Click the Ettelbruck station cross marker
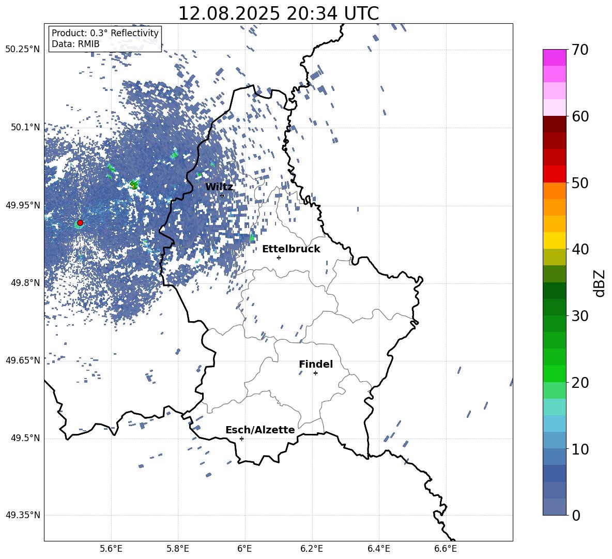Screen dimensions: 612x559 pos(279,258)
